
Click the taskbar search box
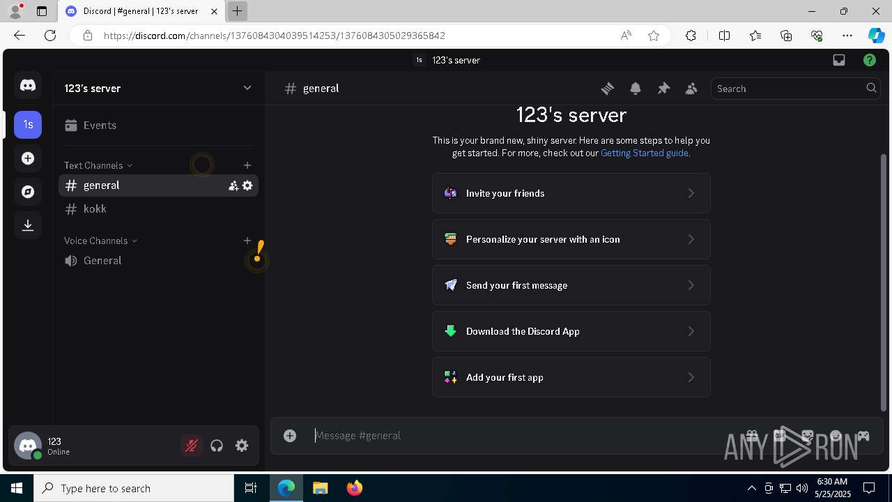pos(134,488)
